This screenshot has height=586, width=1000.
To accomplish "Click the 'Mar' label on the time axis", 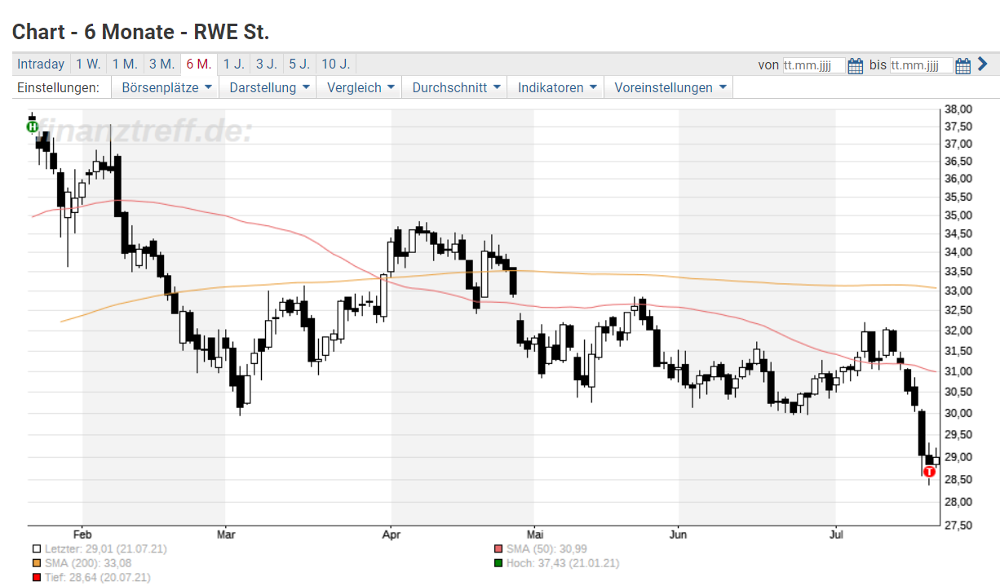I will (225, 535).
